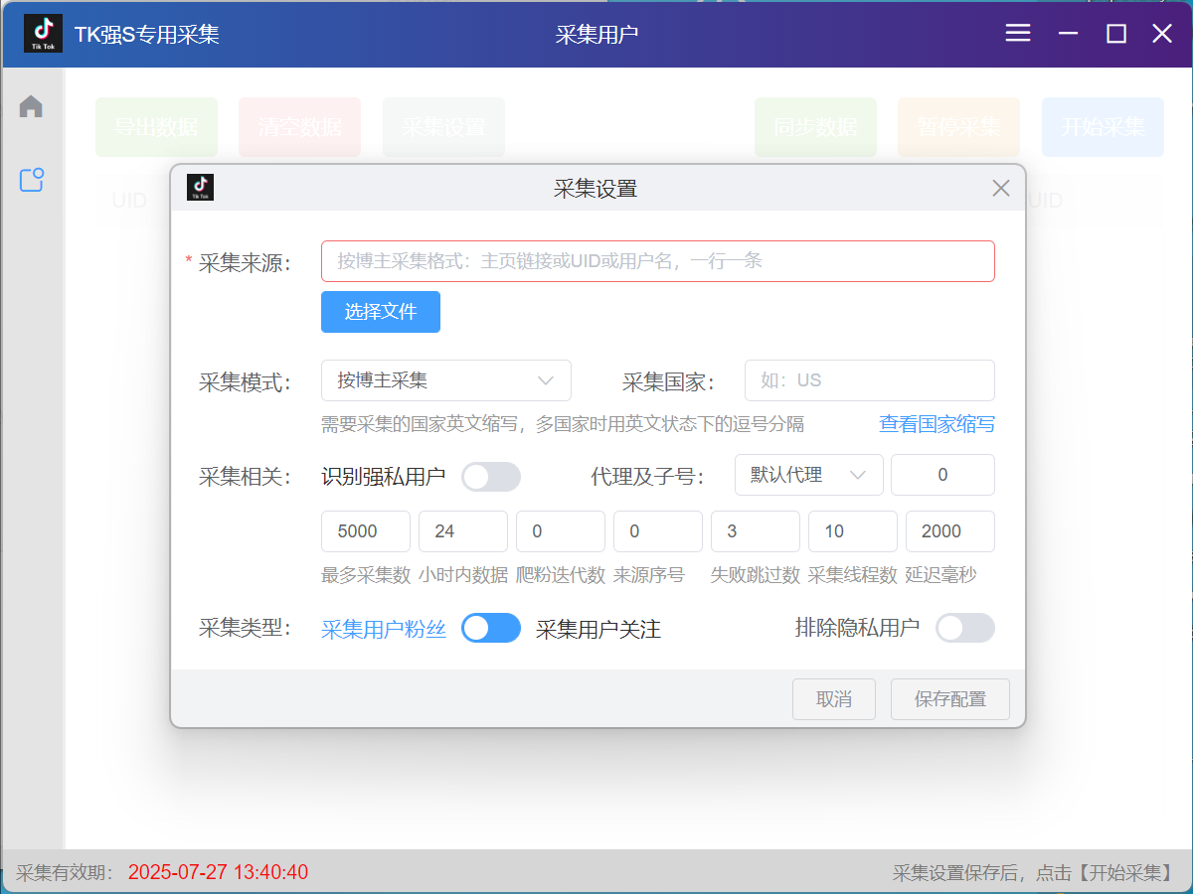Click left UID column header in table
Image resolution: width=1193 pixels, height=894 pixels.
point(129,201)
